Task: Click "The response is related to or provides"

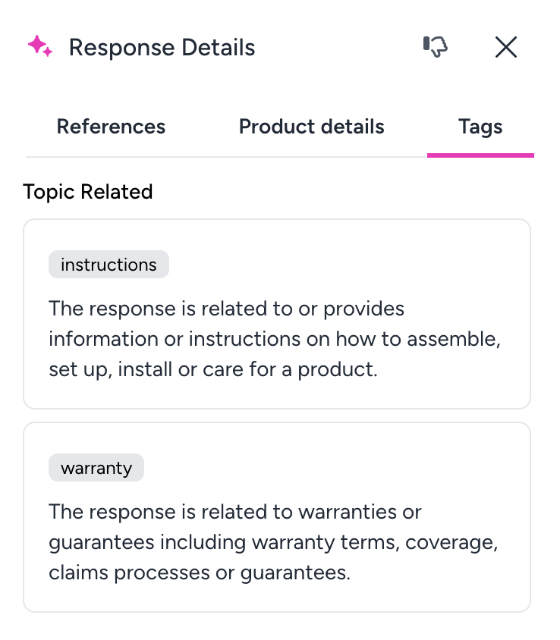Action: click(x=226, y=309)
